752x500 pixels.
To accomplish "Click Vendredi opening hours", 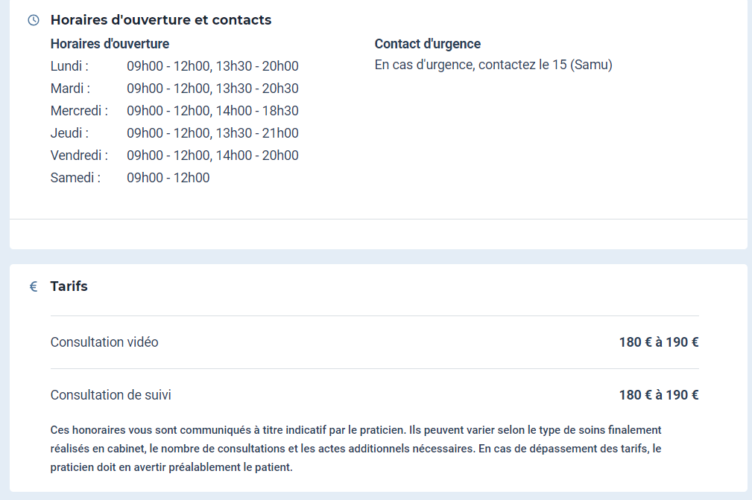I will coord(212,156).
